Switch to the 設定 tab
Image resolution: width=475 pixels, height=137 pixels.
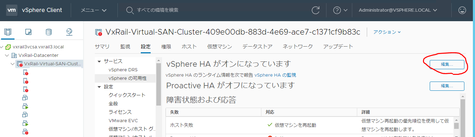tap(146, 47)
